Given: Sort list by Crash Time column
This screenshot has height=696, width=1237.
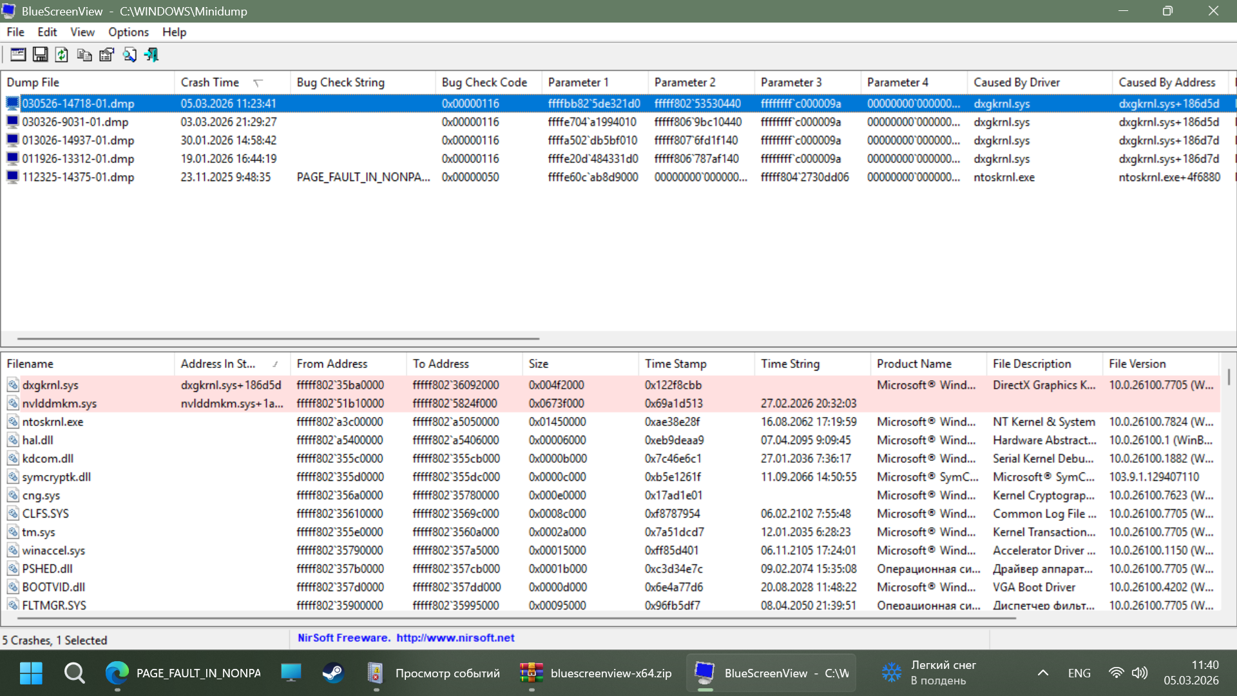Looking at the screenshot, I should (x=210, y=82).
